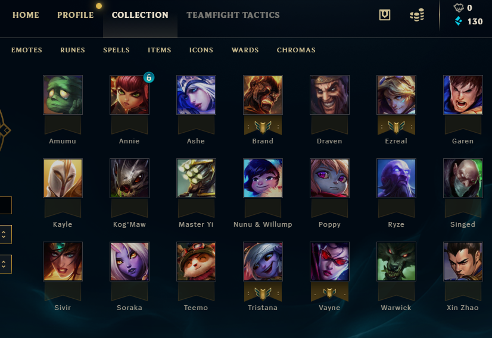This screenshot has width=492, height=338.
Task: Open the Store coins icon
Action: 417,15
